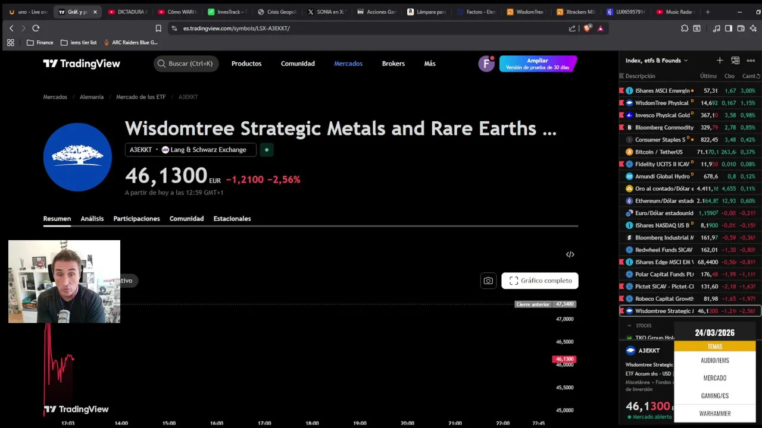Expand the Index, etfs & Founds watchlist dropdown

coord(657,61)
